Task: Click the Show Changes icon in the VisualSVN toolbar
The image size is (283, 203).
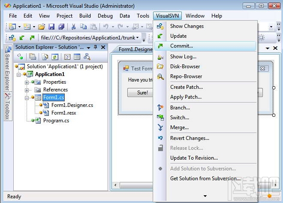Action: 12,38
